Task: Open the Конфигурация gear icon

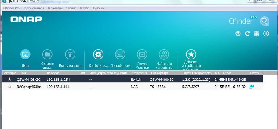Action: [x=98, y=54]
